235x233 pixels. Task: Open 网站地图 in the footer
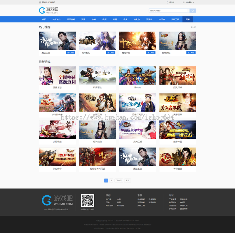pyautogui.click(x=109, y=205)
